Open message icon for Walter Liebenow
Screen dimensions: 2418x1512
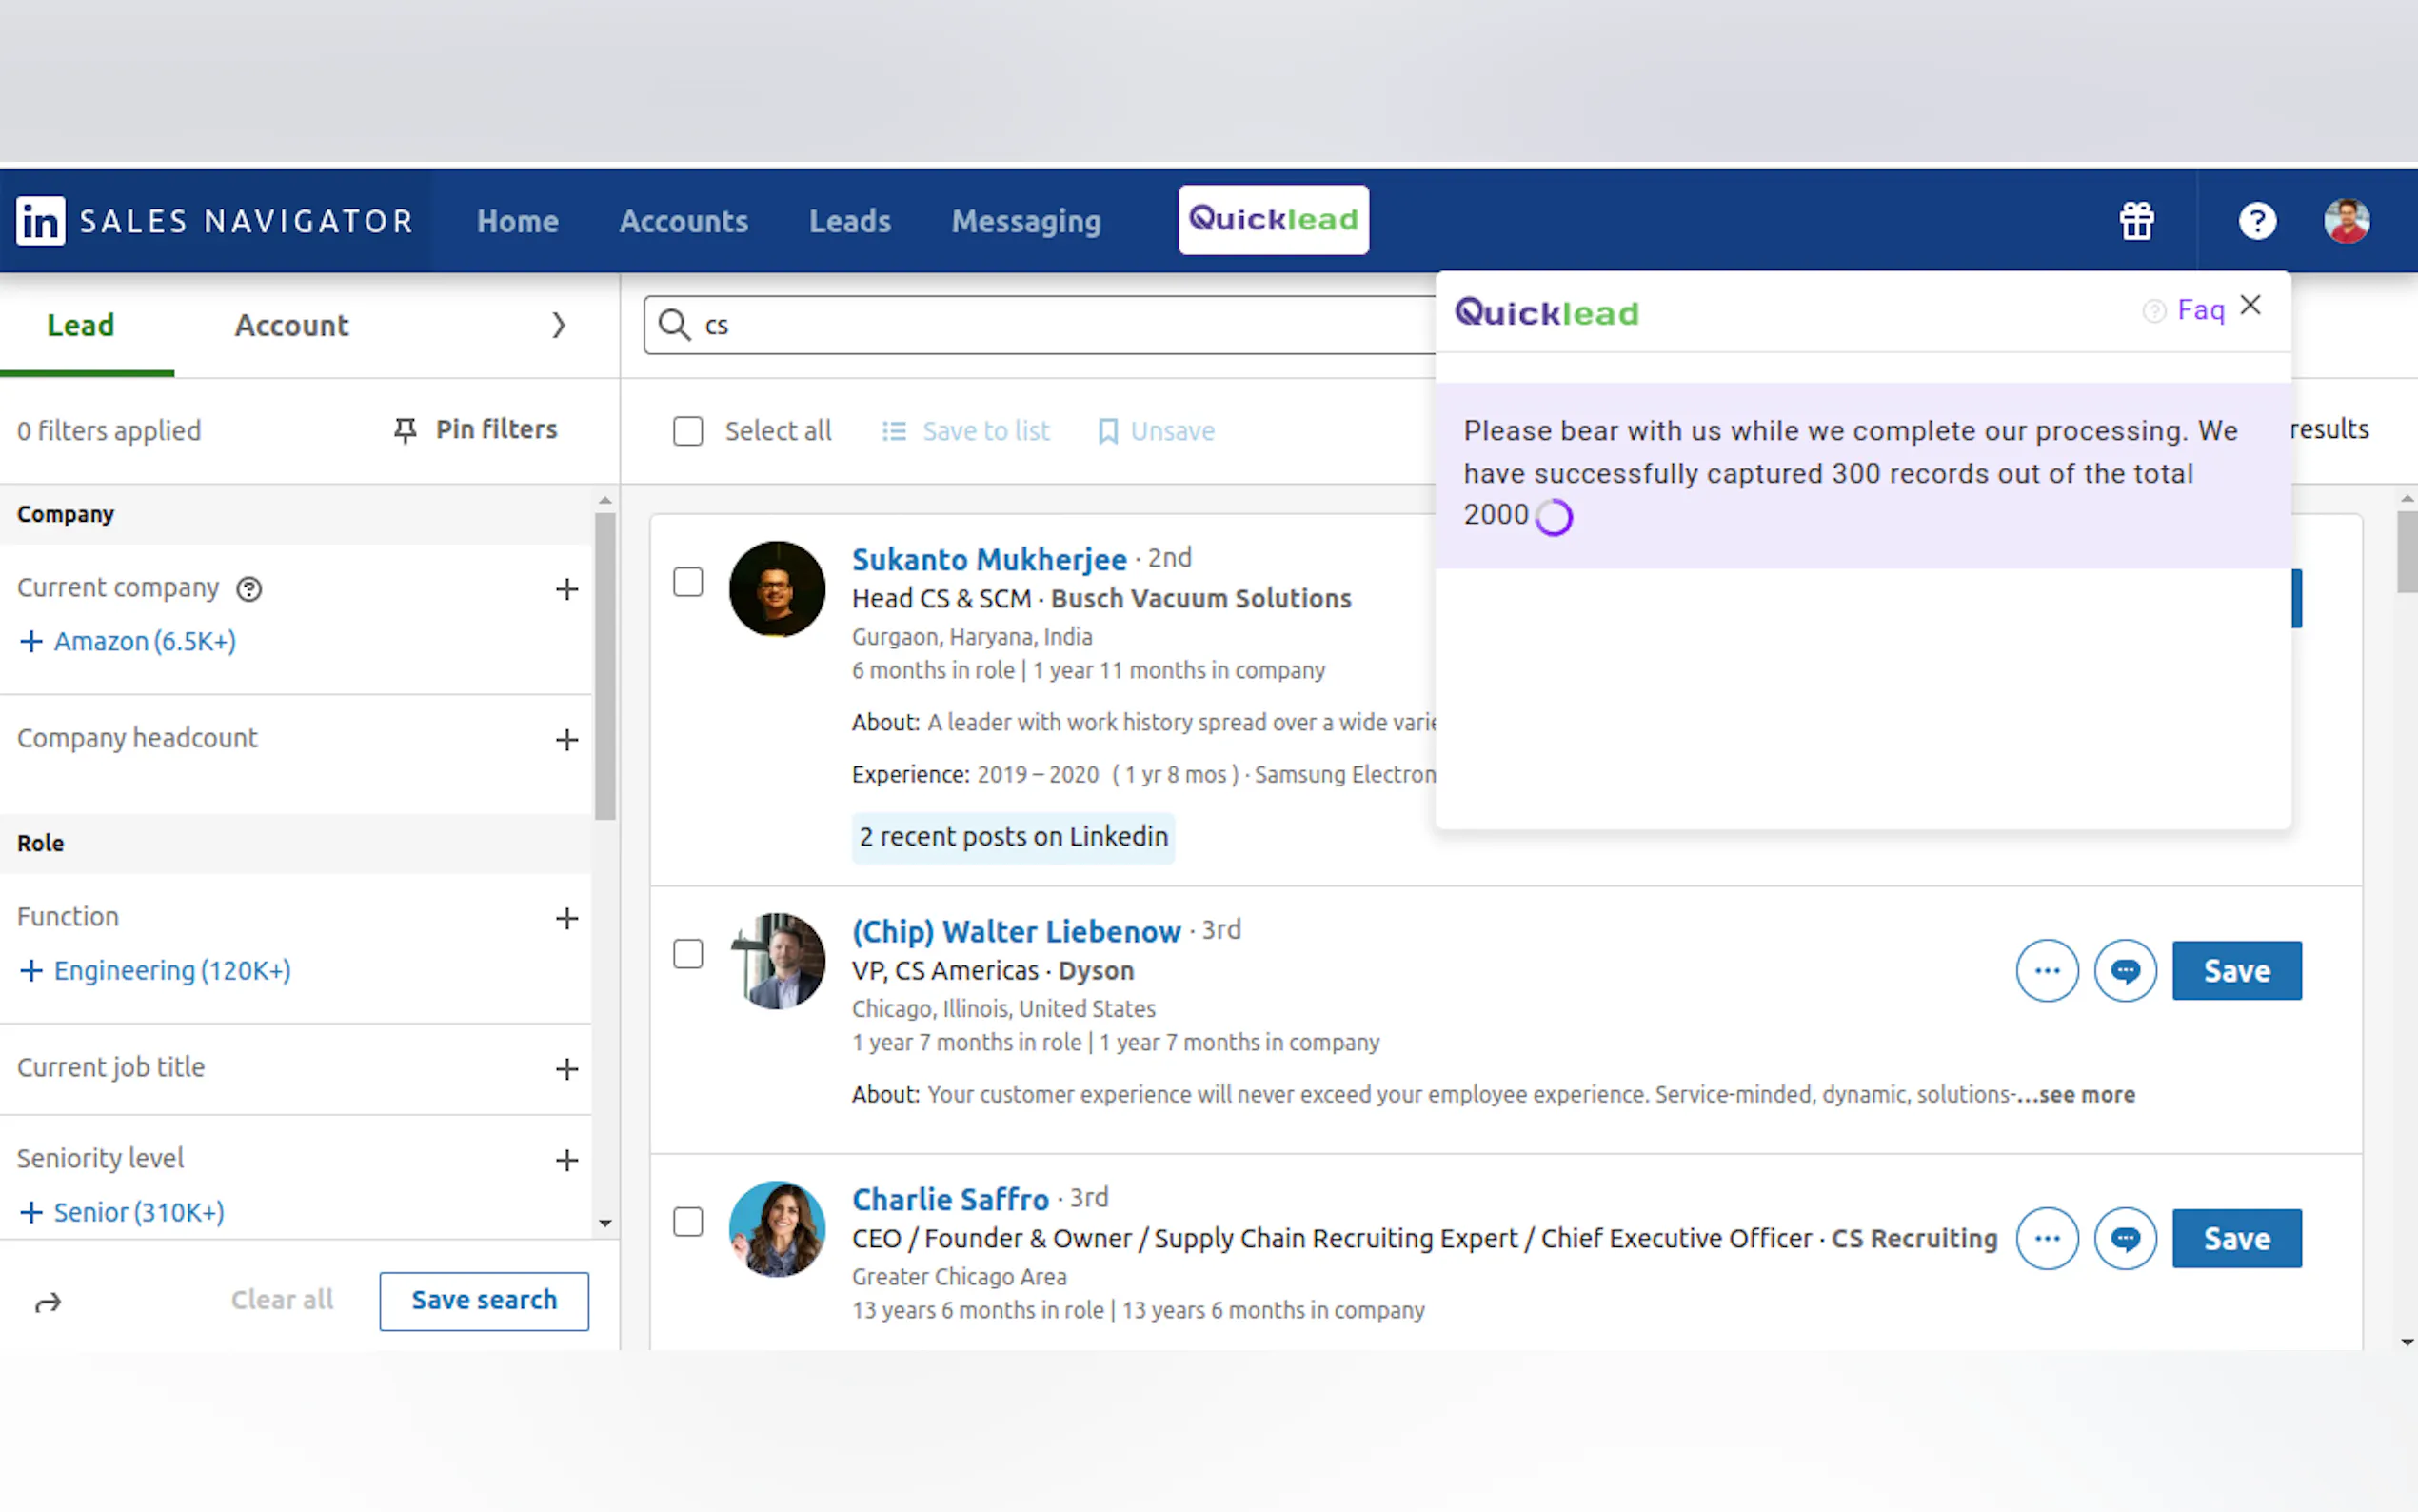point(2124,970)
